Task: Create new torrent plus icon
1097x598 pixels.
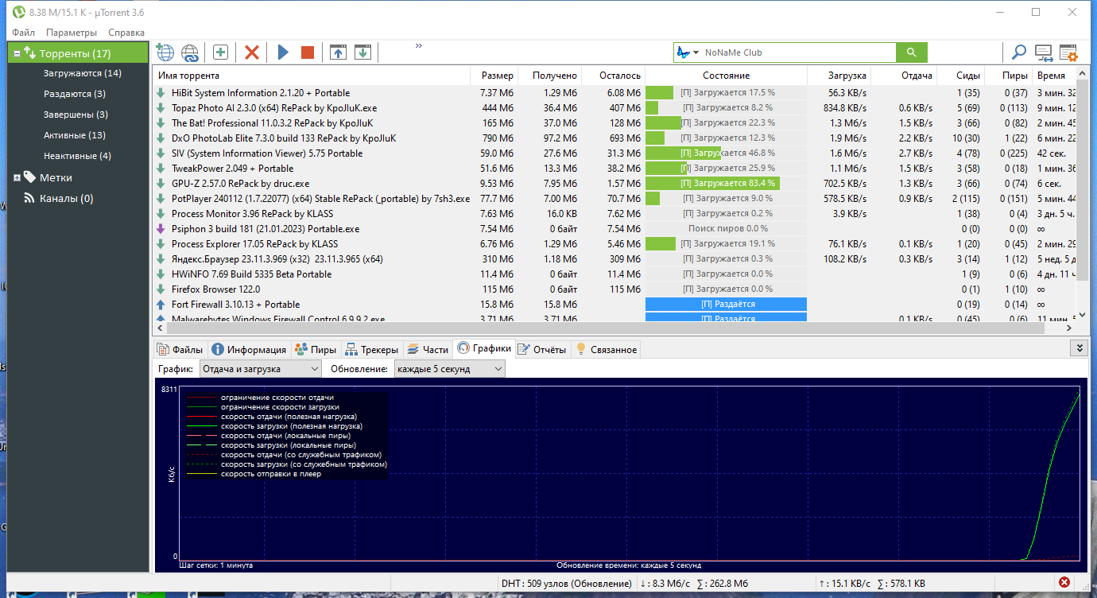Action: pos(220,52)
